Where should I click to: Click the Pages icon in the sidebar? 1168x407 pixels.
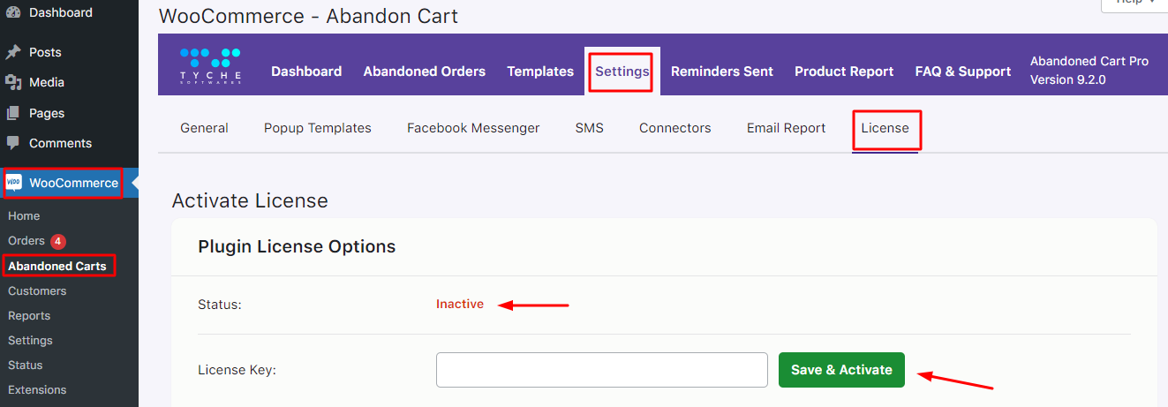[x=13, y=113]
